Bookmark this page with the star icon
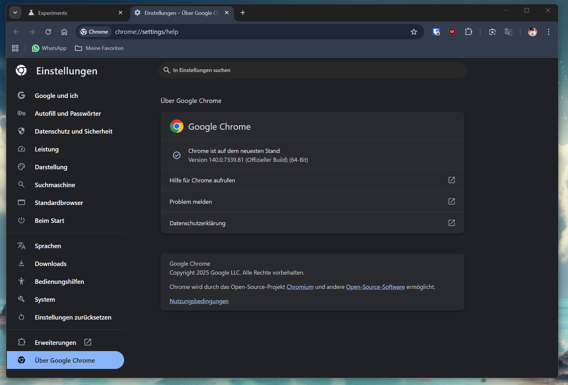The image size is (568, 385). tap(414, 32)
